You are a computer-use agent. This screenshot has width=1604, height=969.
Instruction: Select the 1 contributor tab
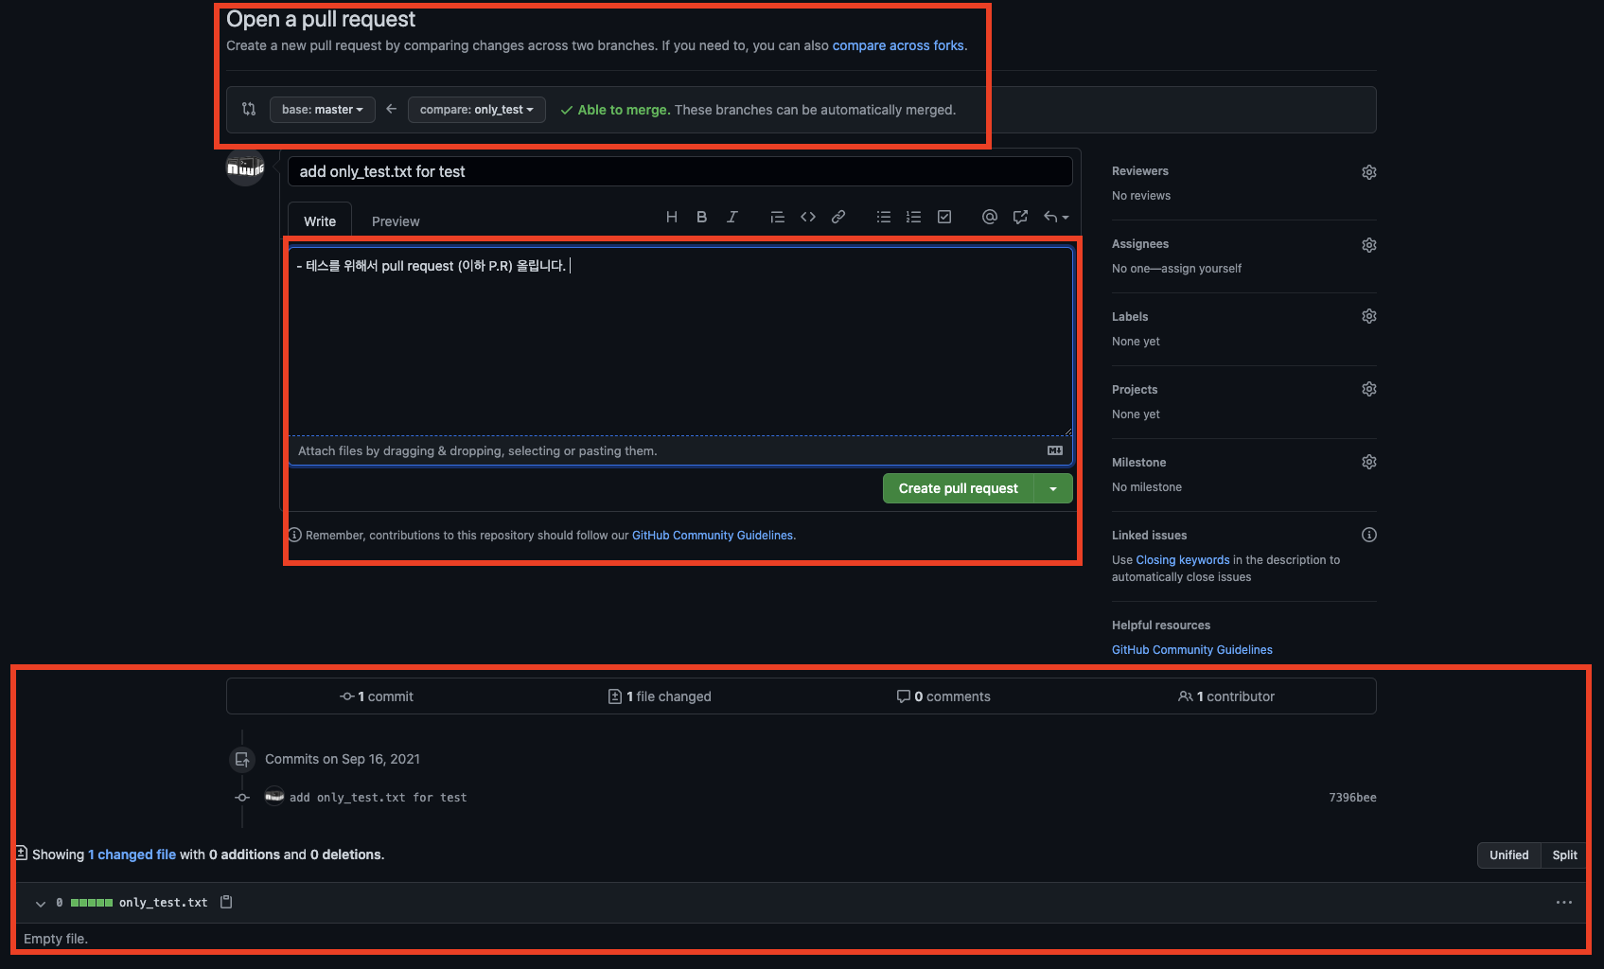pyautogui.click(x=1226, y=696)
